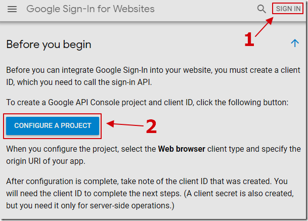
Task: Click the sentence starting To create a Google API
Action: pyautogui.click(x=147, y=103)
